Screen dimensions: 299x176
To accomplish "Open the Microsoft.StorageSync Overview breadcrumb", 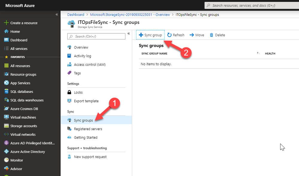I will [x=130, y=15].
